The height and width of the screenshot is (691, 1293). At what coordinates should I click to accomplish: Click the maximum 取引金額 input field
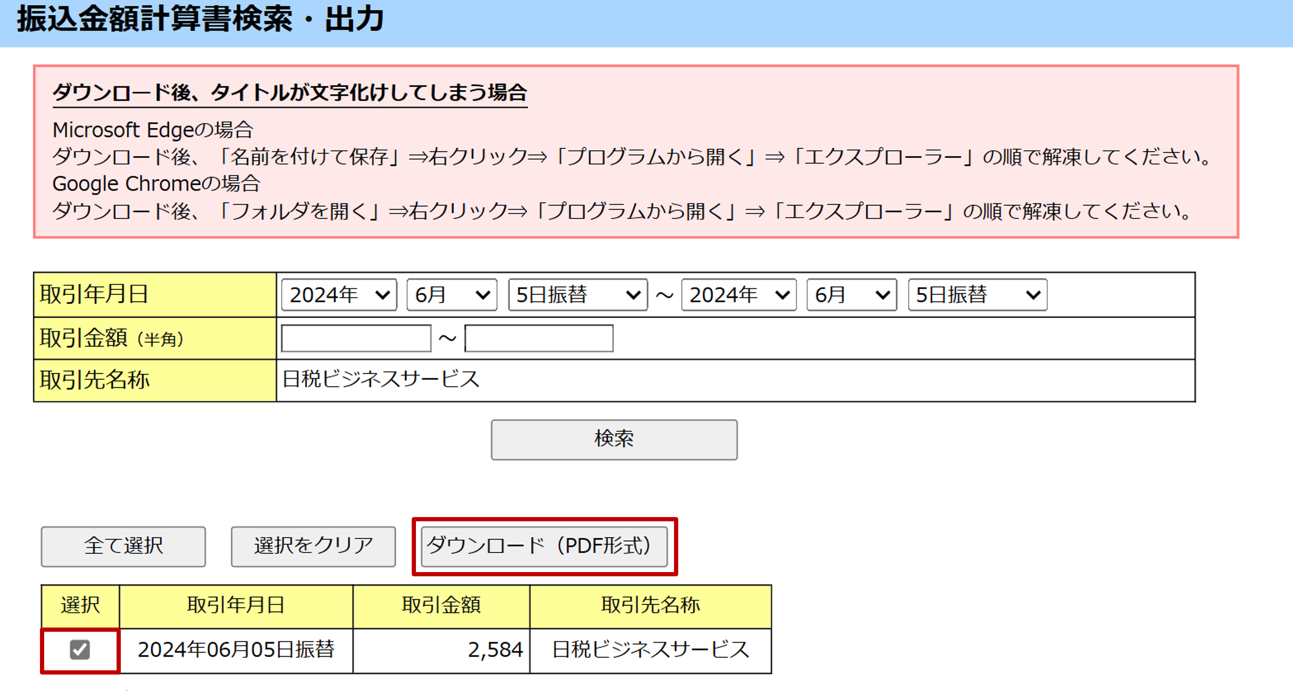[x=539, y=338]
